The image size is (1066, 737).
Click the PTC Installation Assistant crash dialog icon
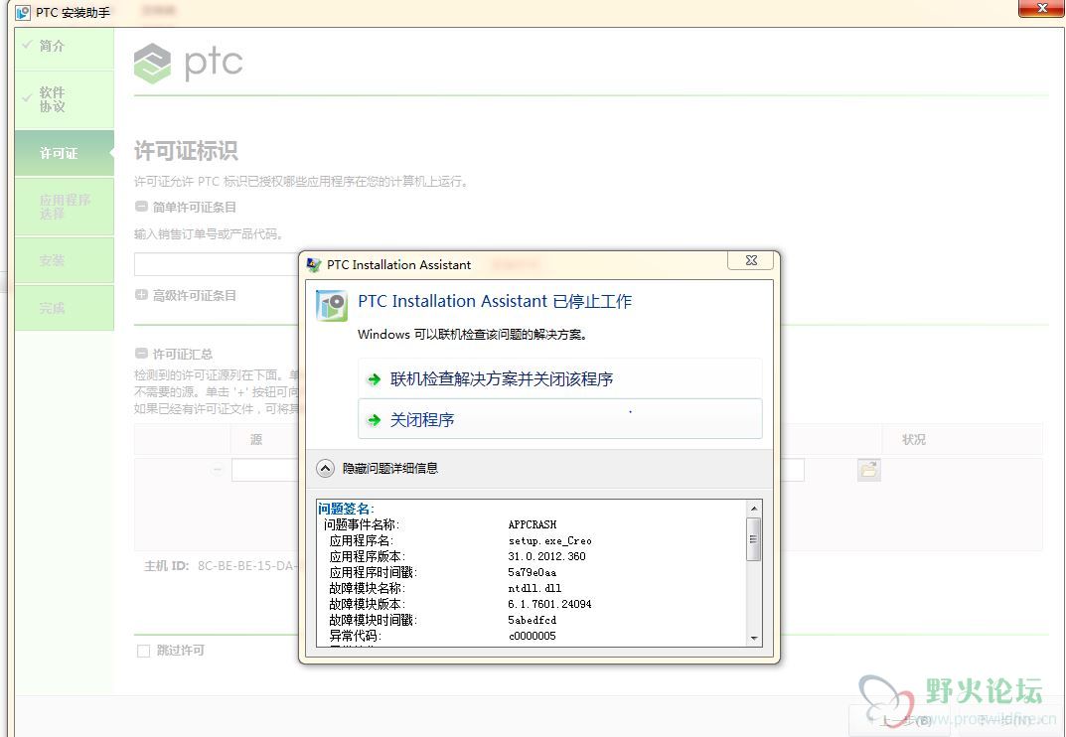(332, 305)
